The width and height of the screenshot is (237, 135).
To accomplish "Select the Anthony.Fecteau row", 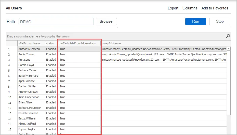I will [116, 49].
